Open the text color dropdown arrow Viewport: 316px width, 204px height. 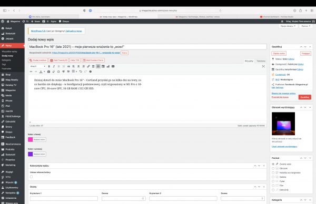tap(44, 72)
